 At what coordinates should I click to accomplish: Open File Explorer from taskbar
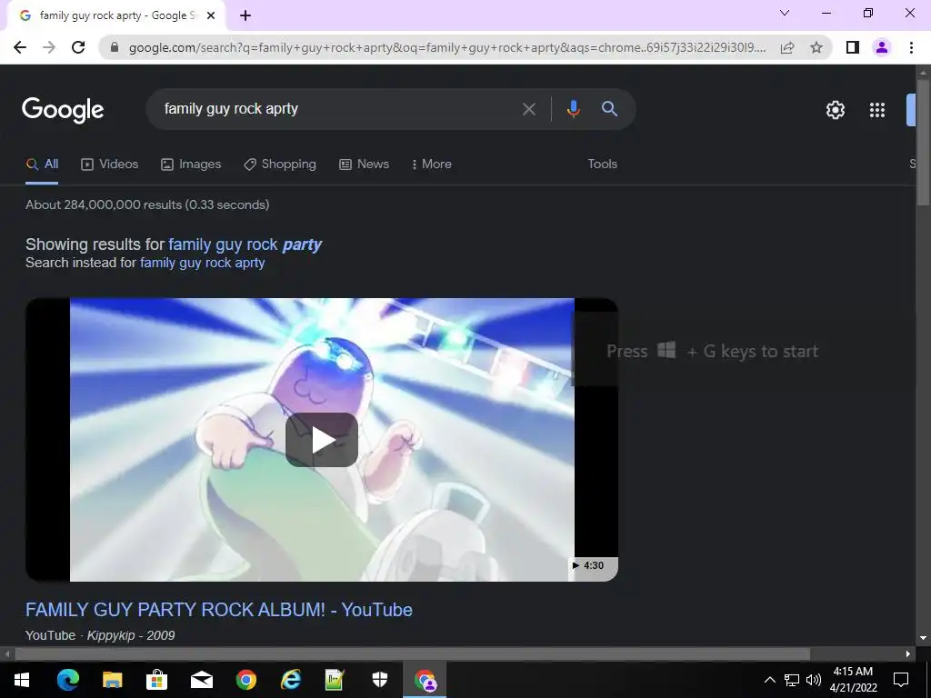[112, 680]
